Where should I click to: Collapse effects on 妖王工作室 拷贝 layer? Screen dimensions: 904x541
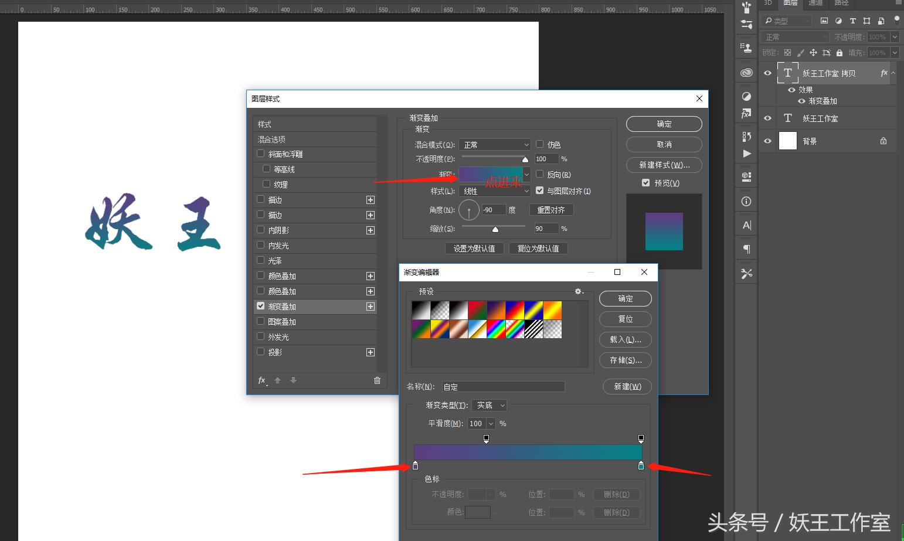(893, 73)
